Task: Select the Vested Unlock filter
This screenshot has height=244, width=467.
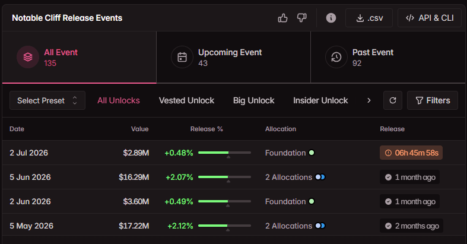Action: coord(186,100)
